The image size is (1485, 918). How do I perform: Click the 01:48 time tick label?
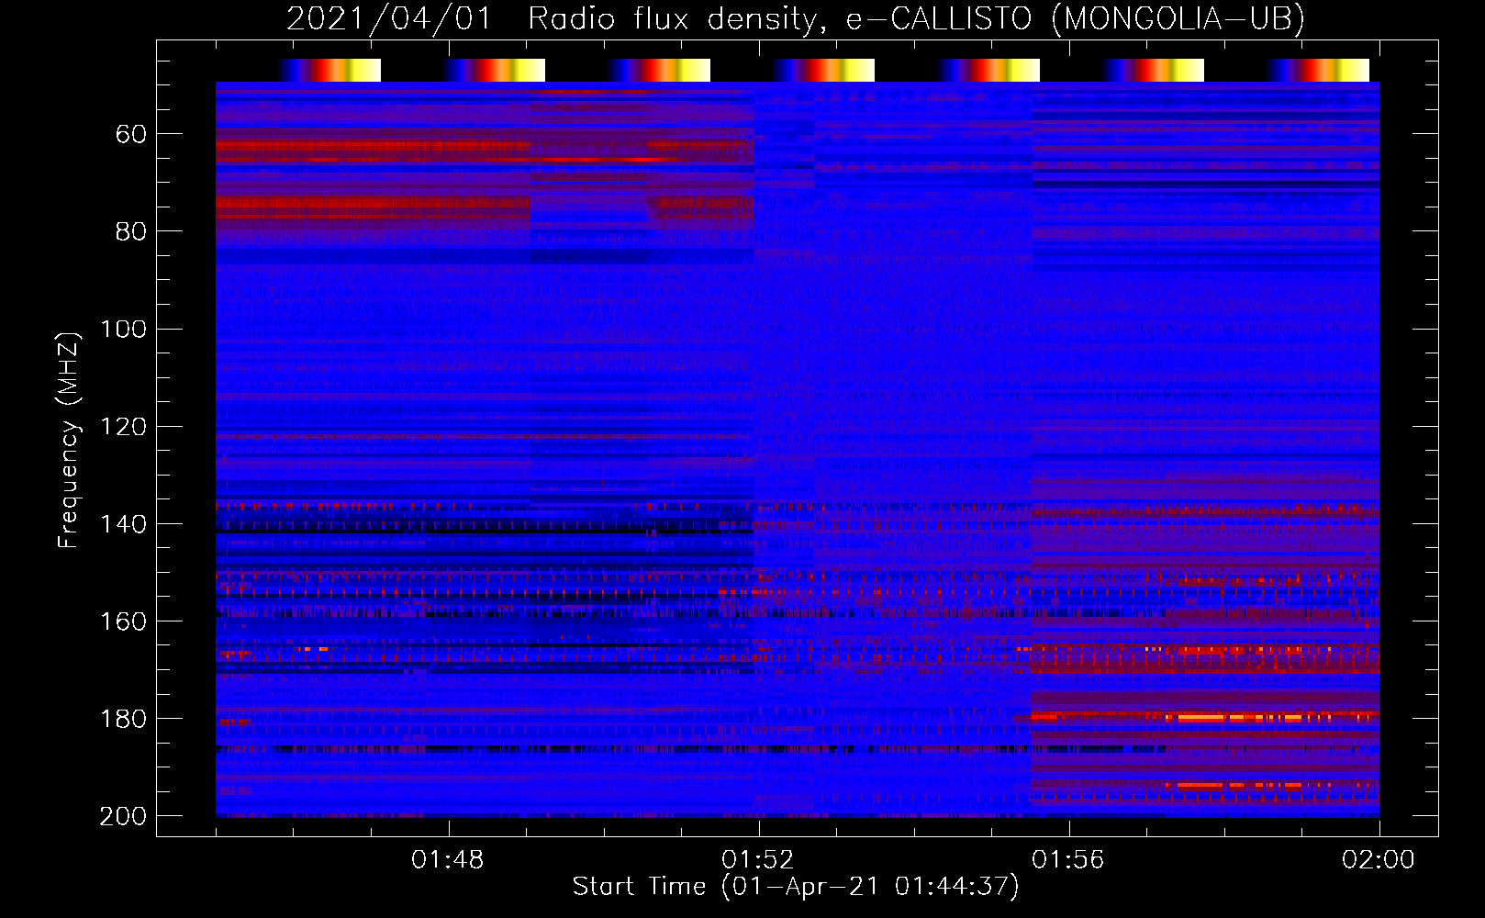pos(448,860)
